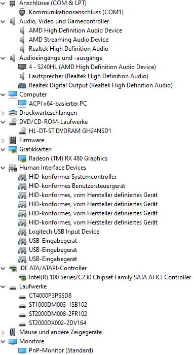Select ACPI x64-basierter PC entry
The height and width of the screenshot is (355, 194).
58,104
